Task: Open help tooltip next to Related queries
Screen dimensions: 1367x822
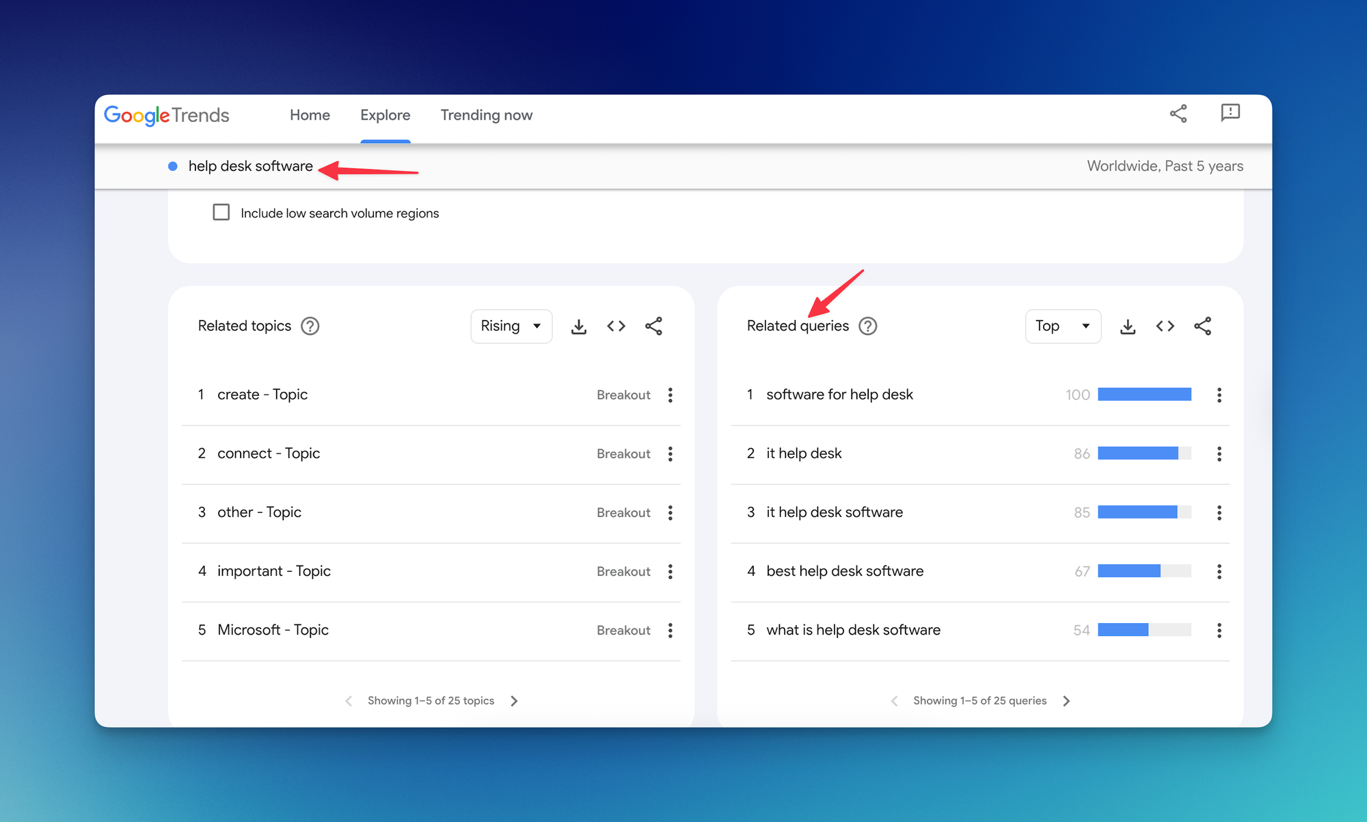Action: pyautogui.click(x=867, y=326)
